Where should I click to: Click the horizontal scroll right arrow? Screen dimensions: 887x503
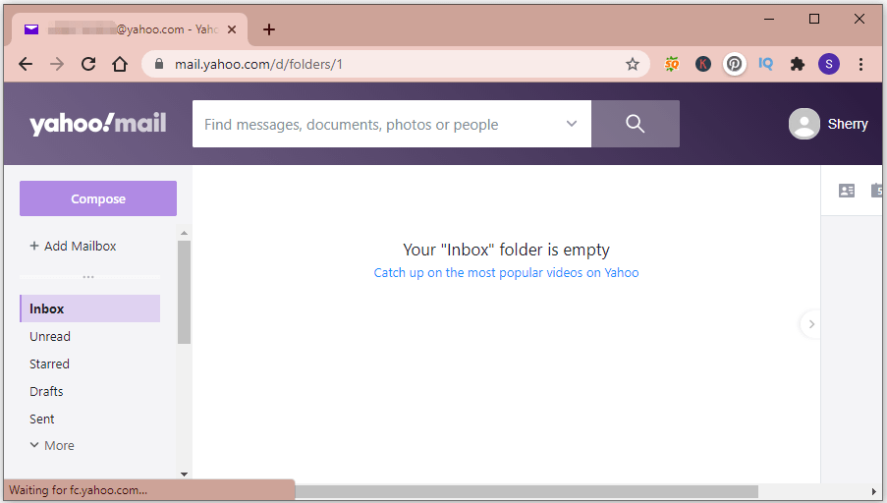click(x=874, y=491)
